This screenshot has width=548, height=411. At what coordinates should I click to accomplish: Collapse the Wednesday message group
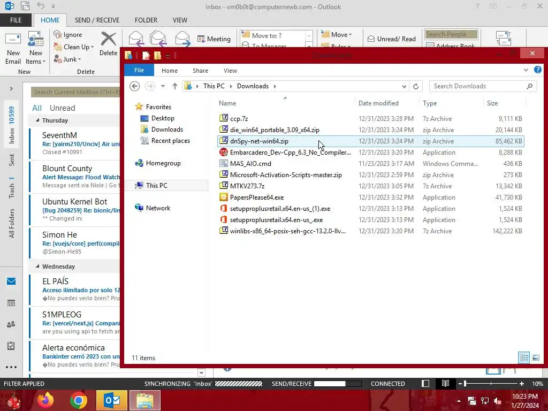coord(37,267)
